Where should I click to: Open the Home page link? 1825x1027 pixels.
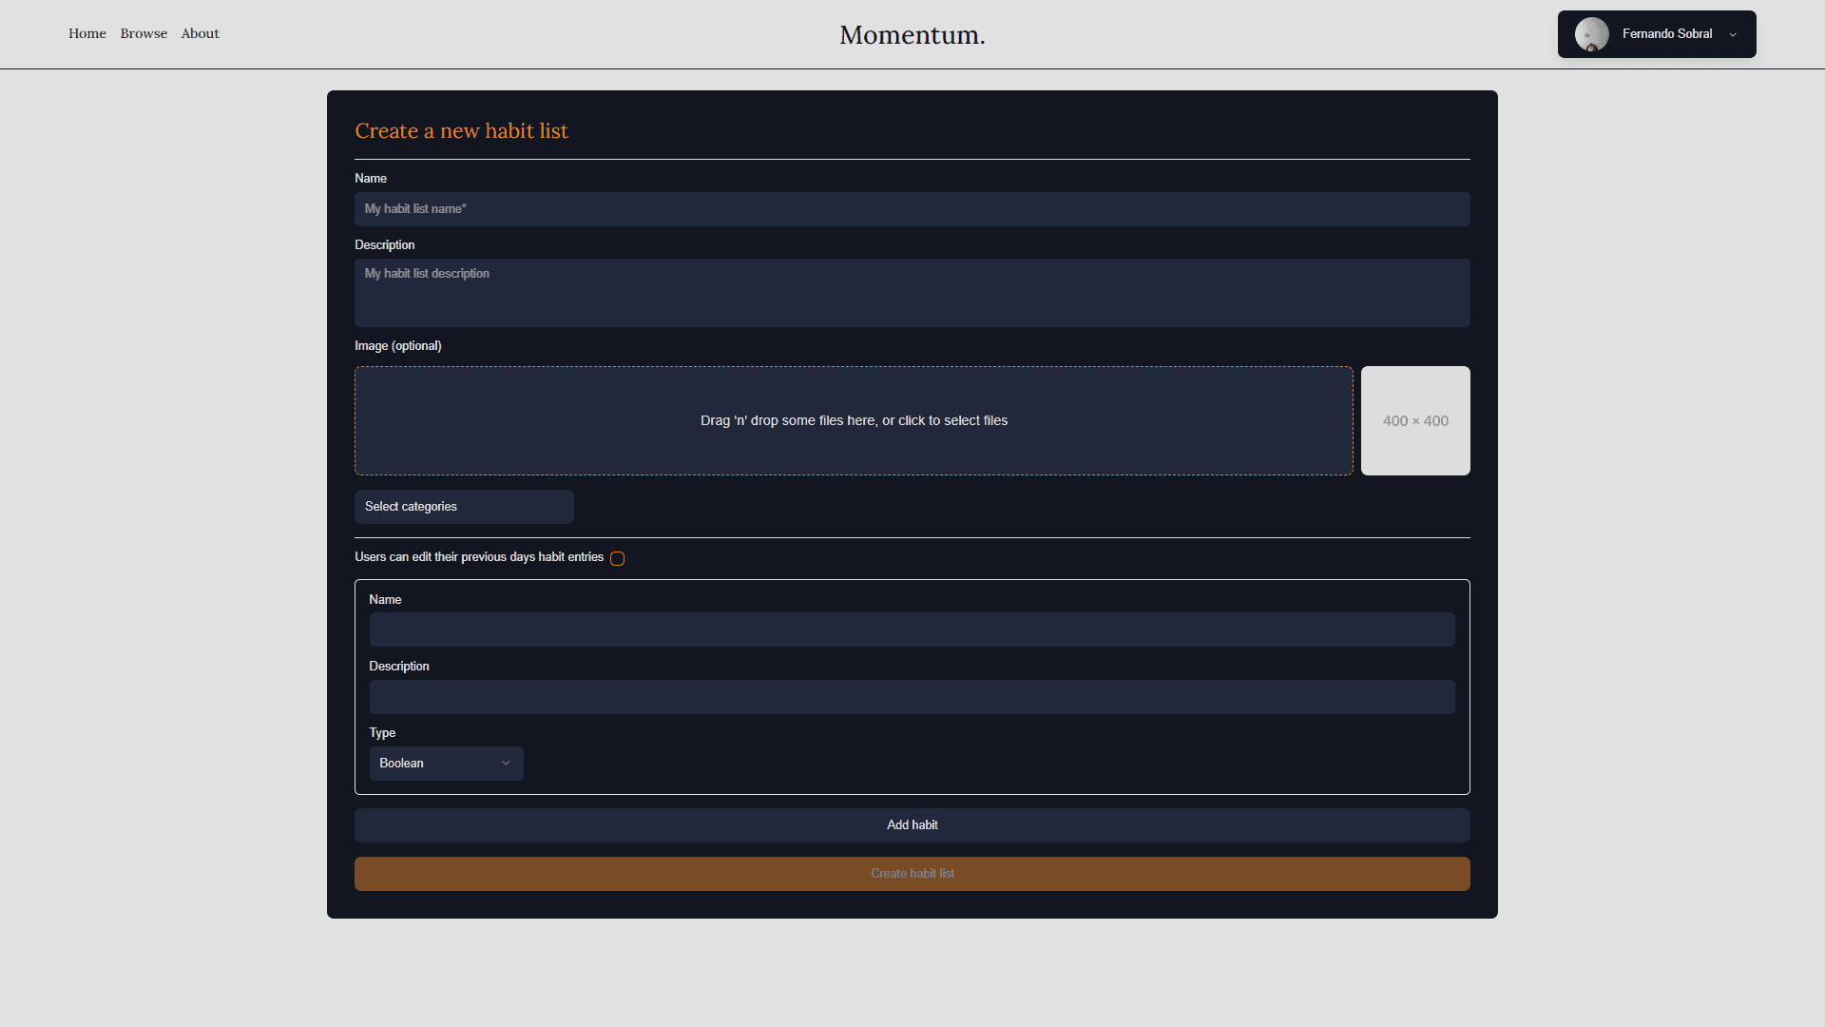point(87,33)
